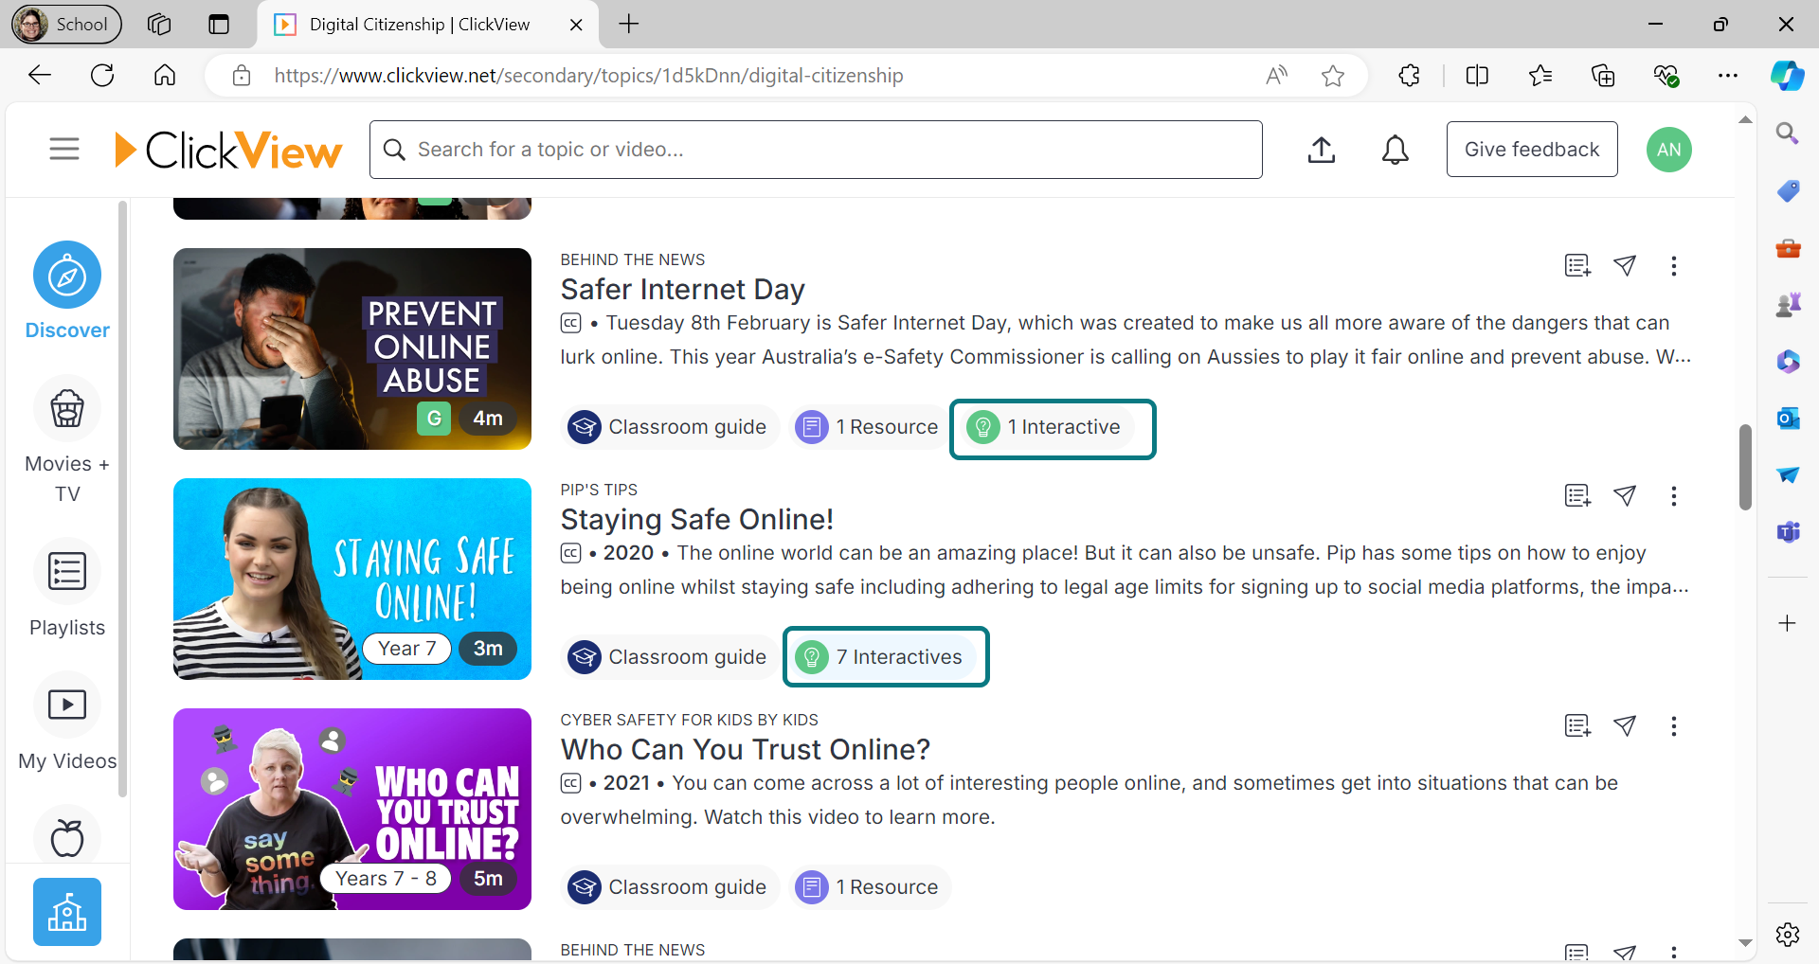View site information lock icon
Image resolution: width=1819 pixels, height=964 pixels.
point(242,76)
